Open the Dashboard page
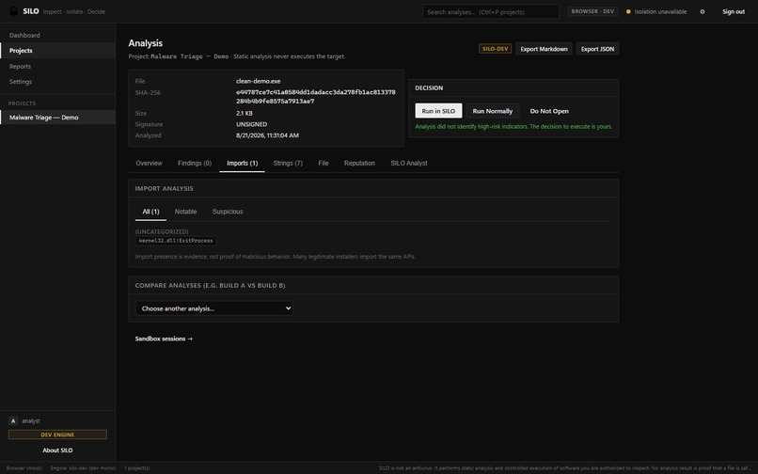758x474 pixels. [x=24, y=36]
